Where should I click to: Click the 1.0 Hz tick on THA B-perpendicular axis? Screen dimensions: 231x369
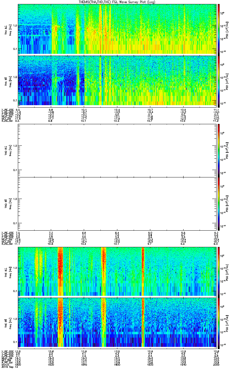15,26
